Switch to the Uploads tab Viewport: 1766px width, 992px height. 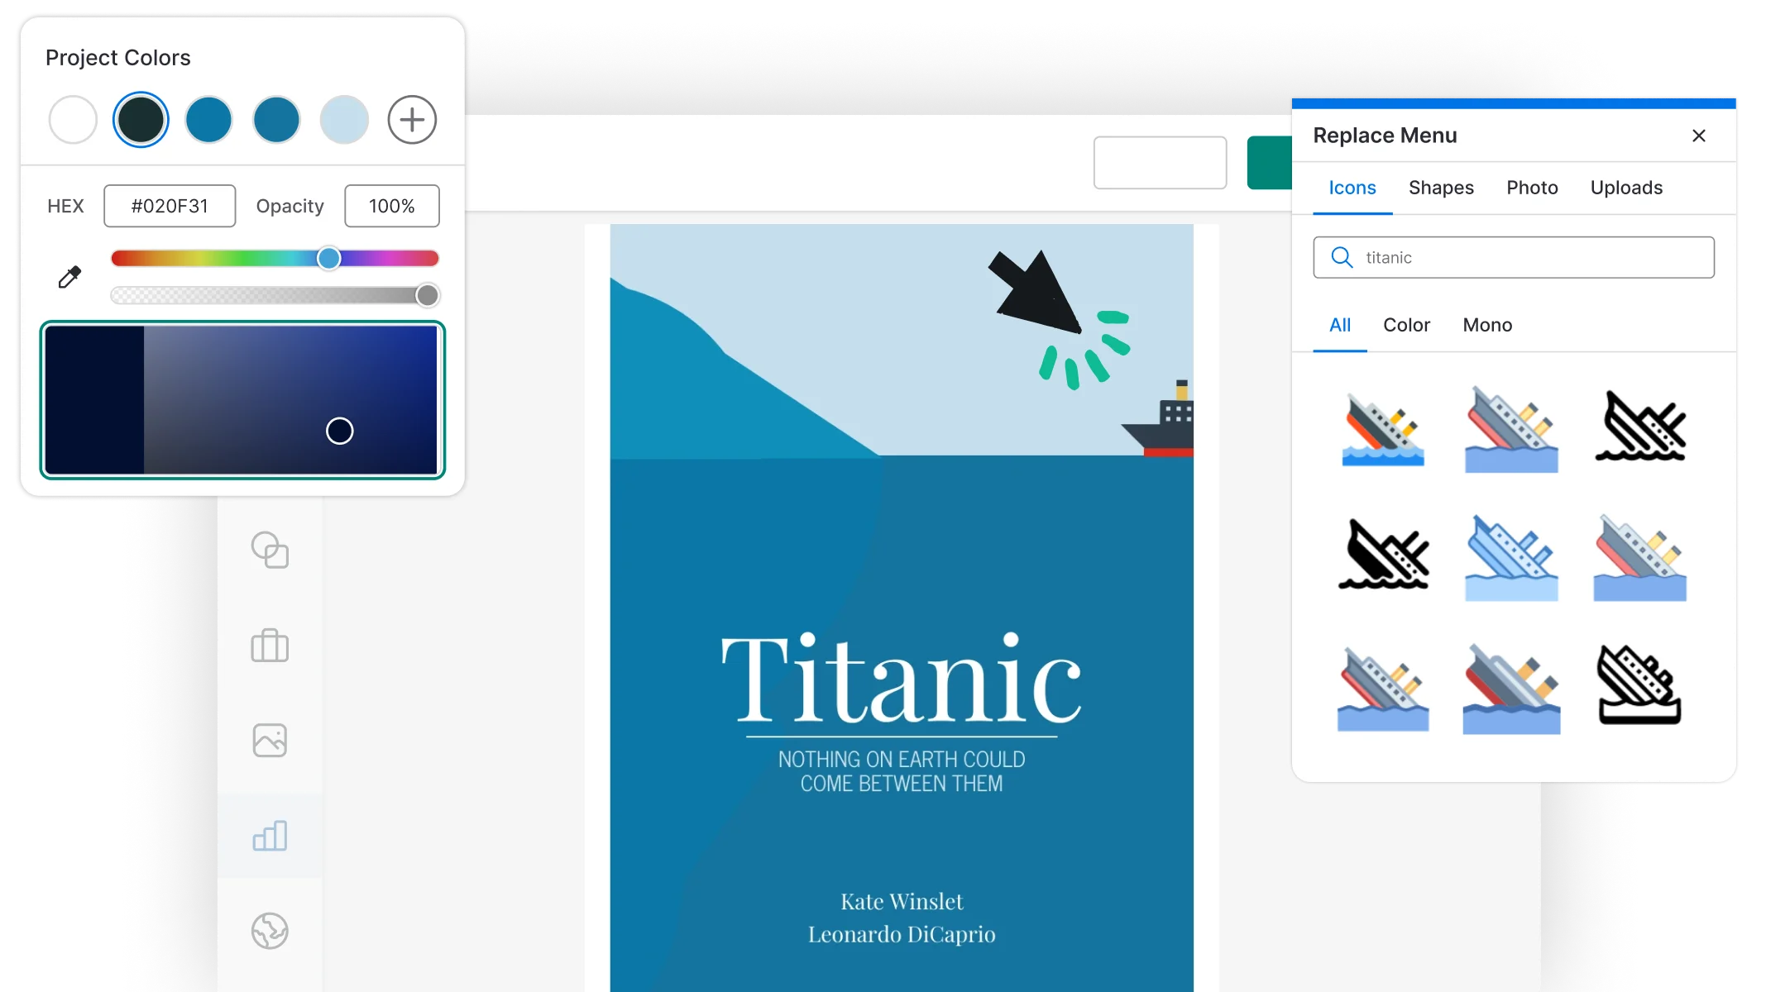click(x=1626, y=188)
